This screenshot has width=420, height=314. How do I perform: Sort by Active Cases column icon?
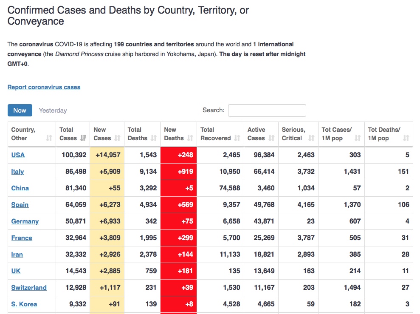pos(271,138)
